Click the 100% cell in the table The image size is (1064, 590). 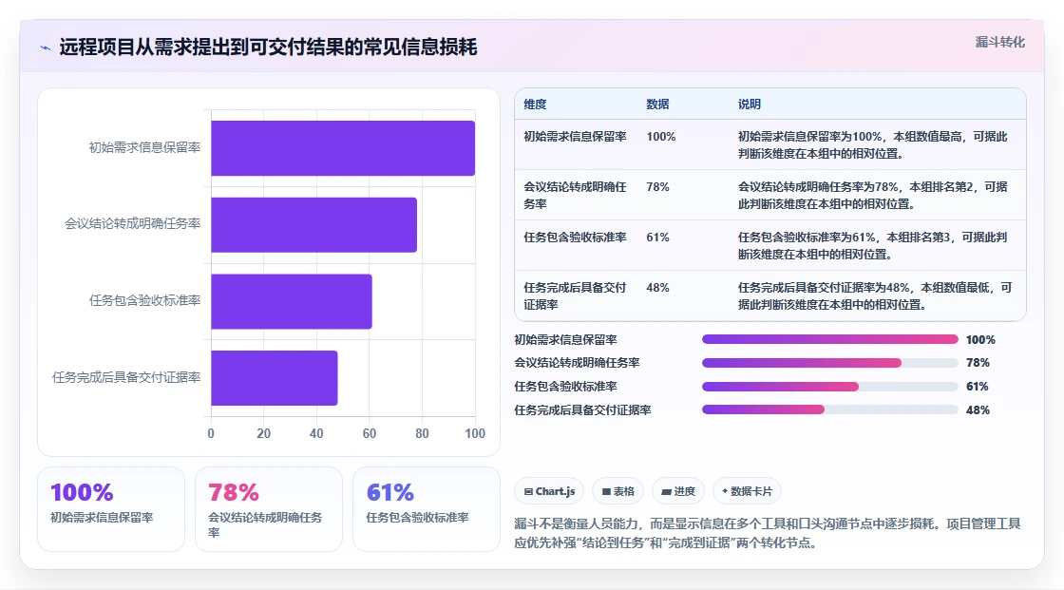coord(661,137)
